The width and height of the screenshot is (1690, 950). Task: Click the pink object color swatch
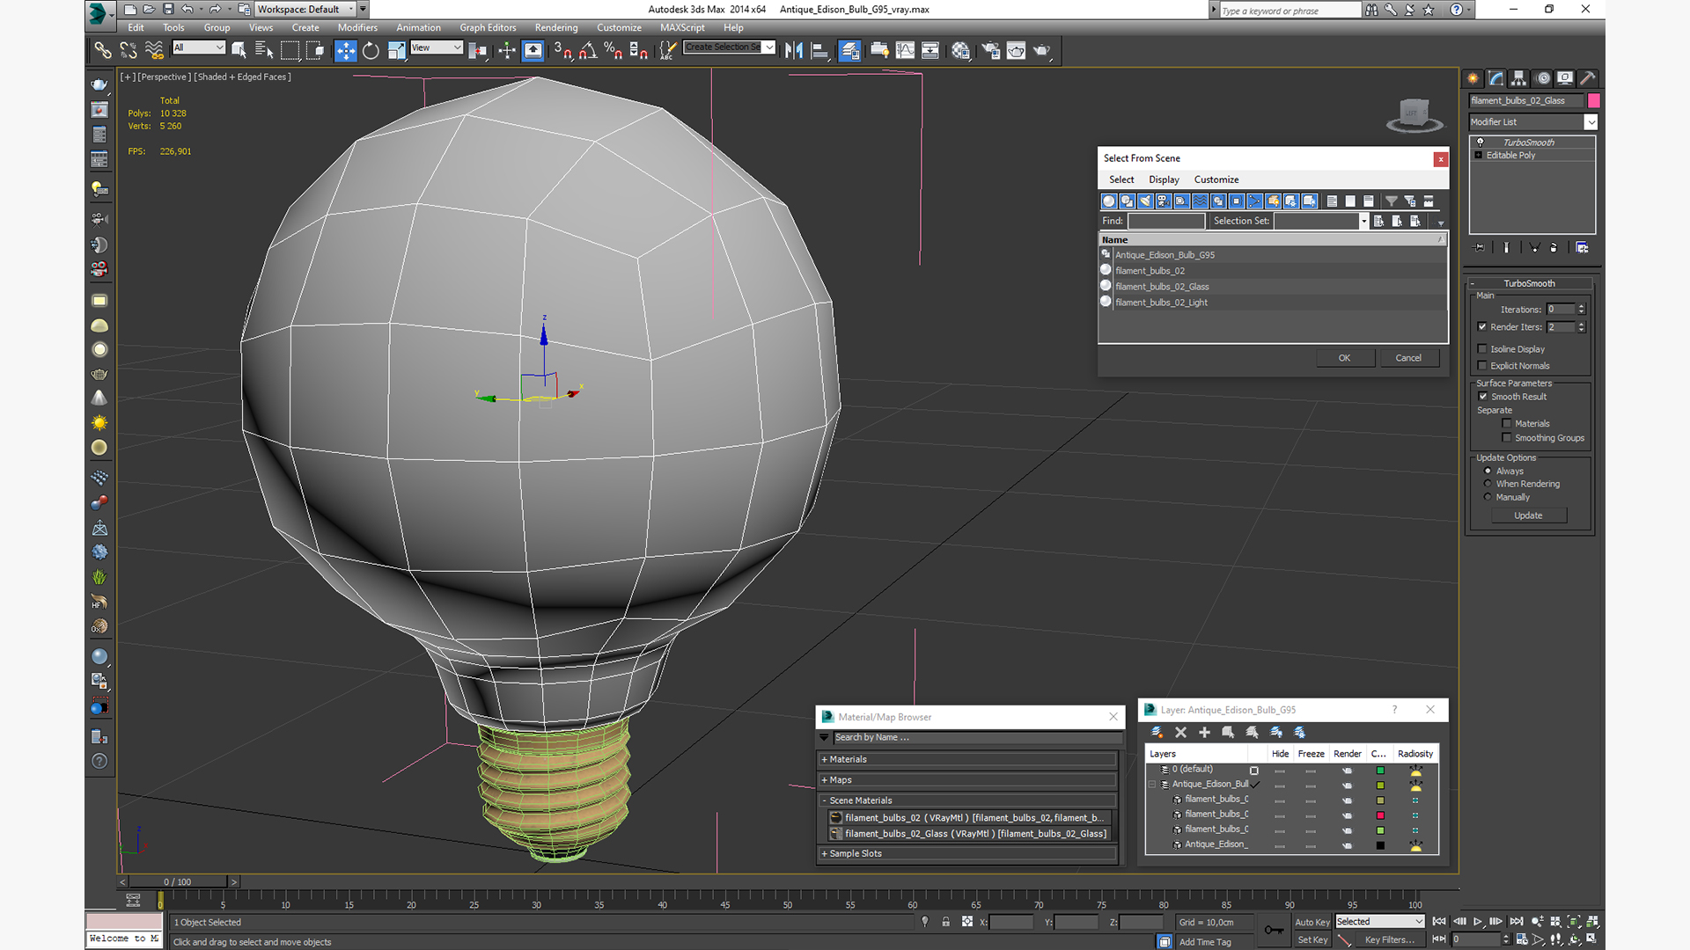1593,100
